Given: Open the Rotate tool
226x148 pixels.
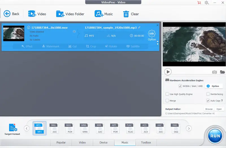Looking at the screenshot, I should point(111,46).
